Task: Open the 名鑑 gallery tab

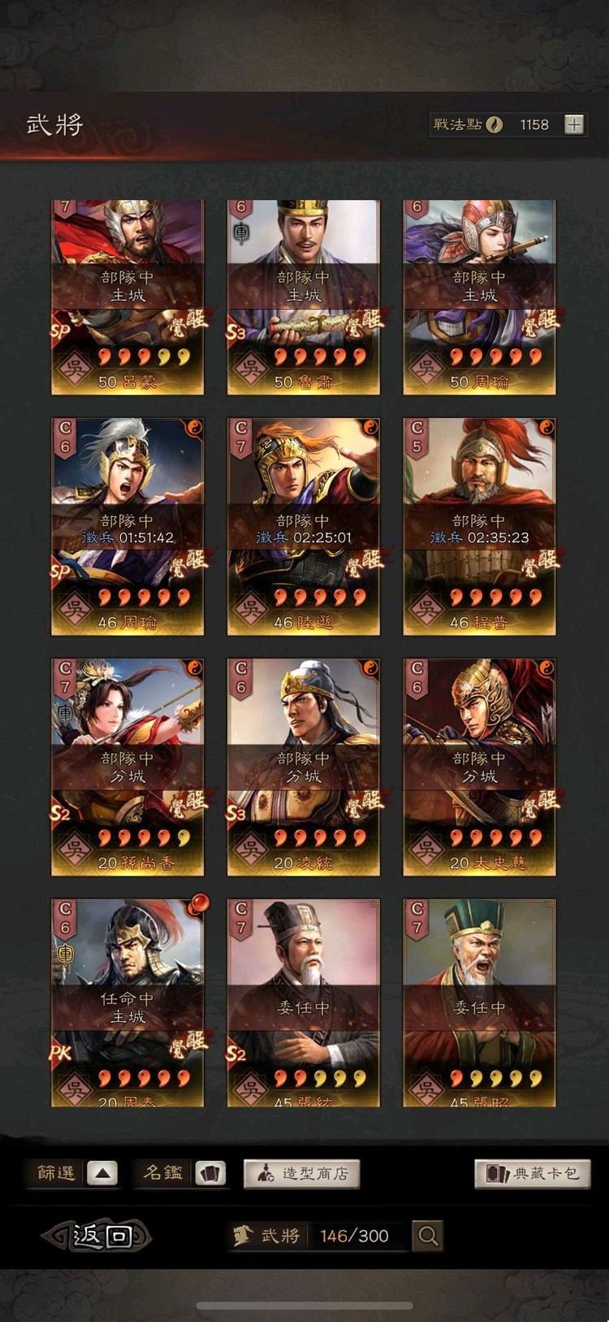Action: coord(162,1172)
